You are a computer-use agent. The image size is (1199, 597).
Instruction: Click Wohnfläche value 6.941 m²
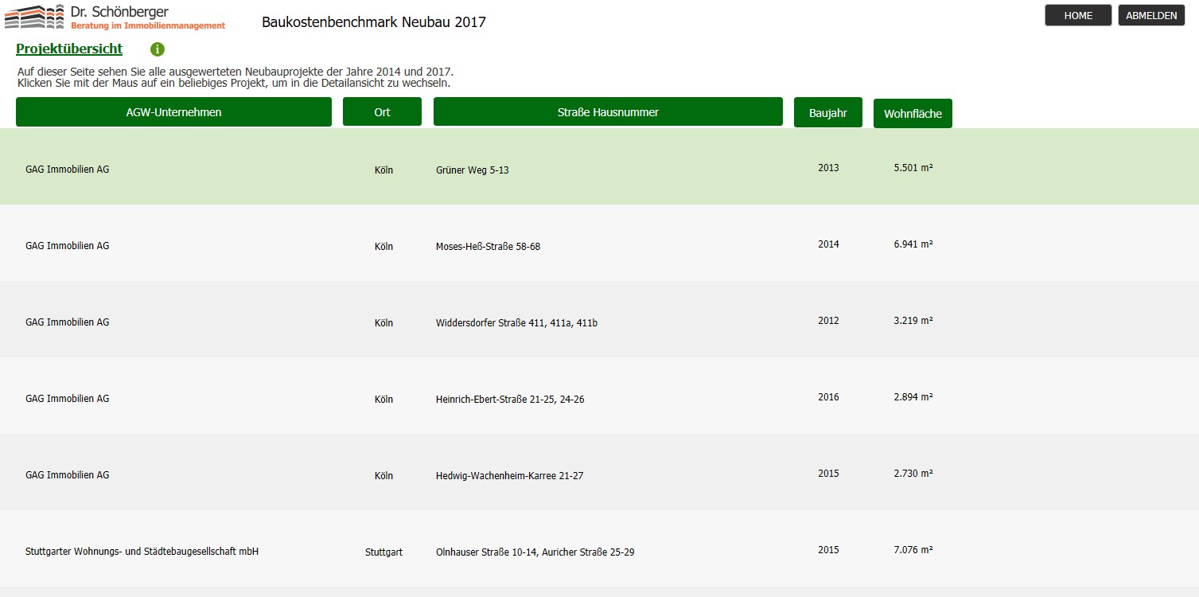pyautogui.click(x=913, y=244)
